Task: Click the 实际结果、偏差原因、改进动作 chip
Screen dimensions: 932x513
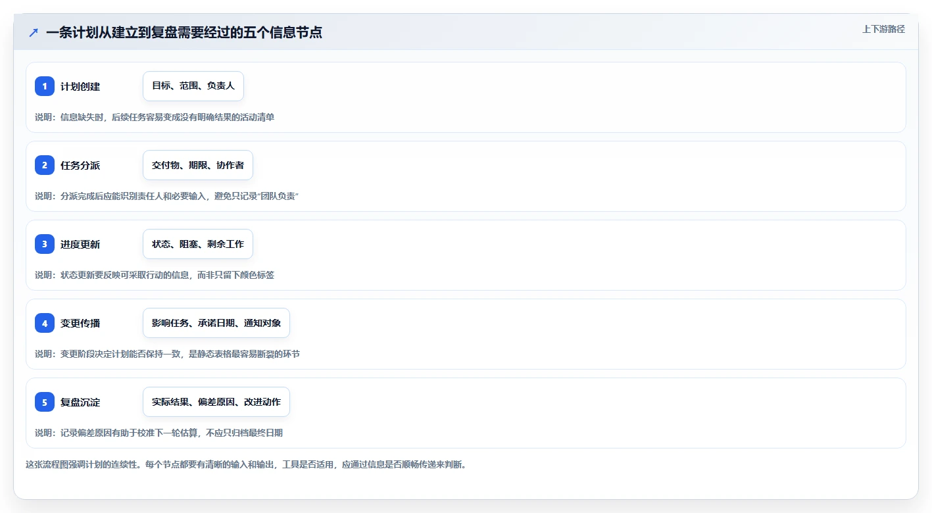Action: pyautogui.click(x=216, y=402)
